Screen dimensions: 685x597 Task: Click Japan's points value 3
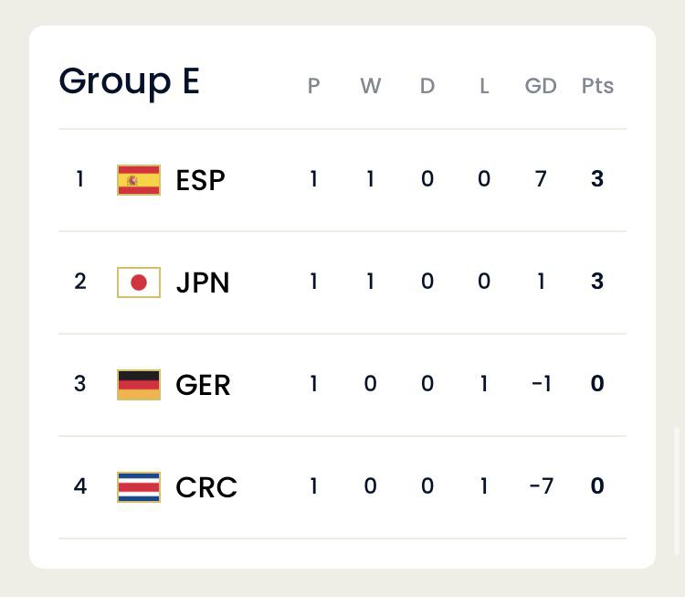[597, 282]
